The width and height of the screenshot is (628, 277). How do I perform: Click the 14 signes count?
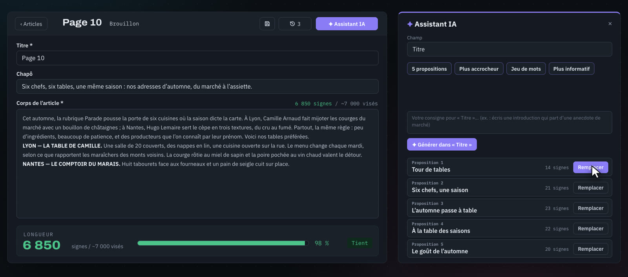point(557,168)
